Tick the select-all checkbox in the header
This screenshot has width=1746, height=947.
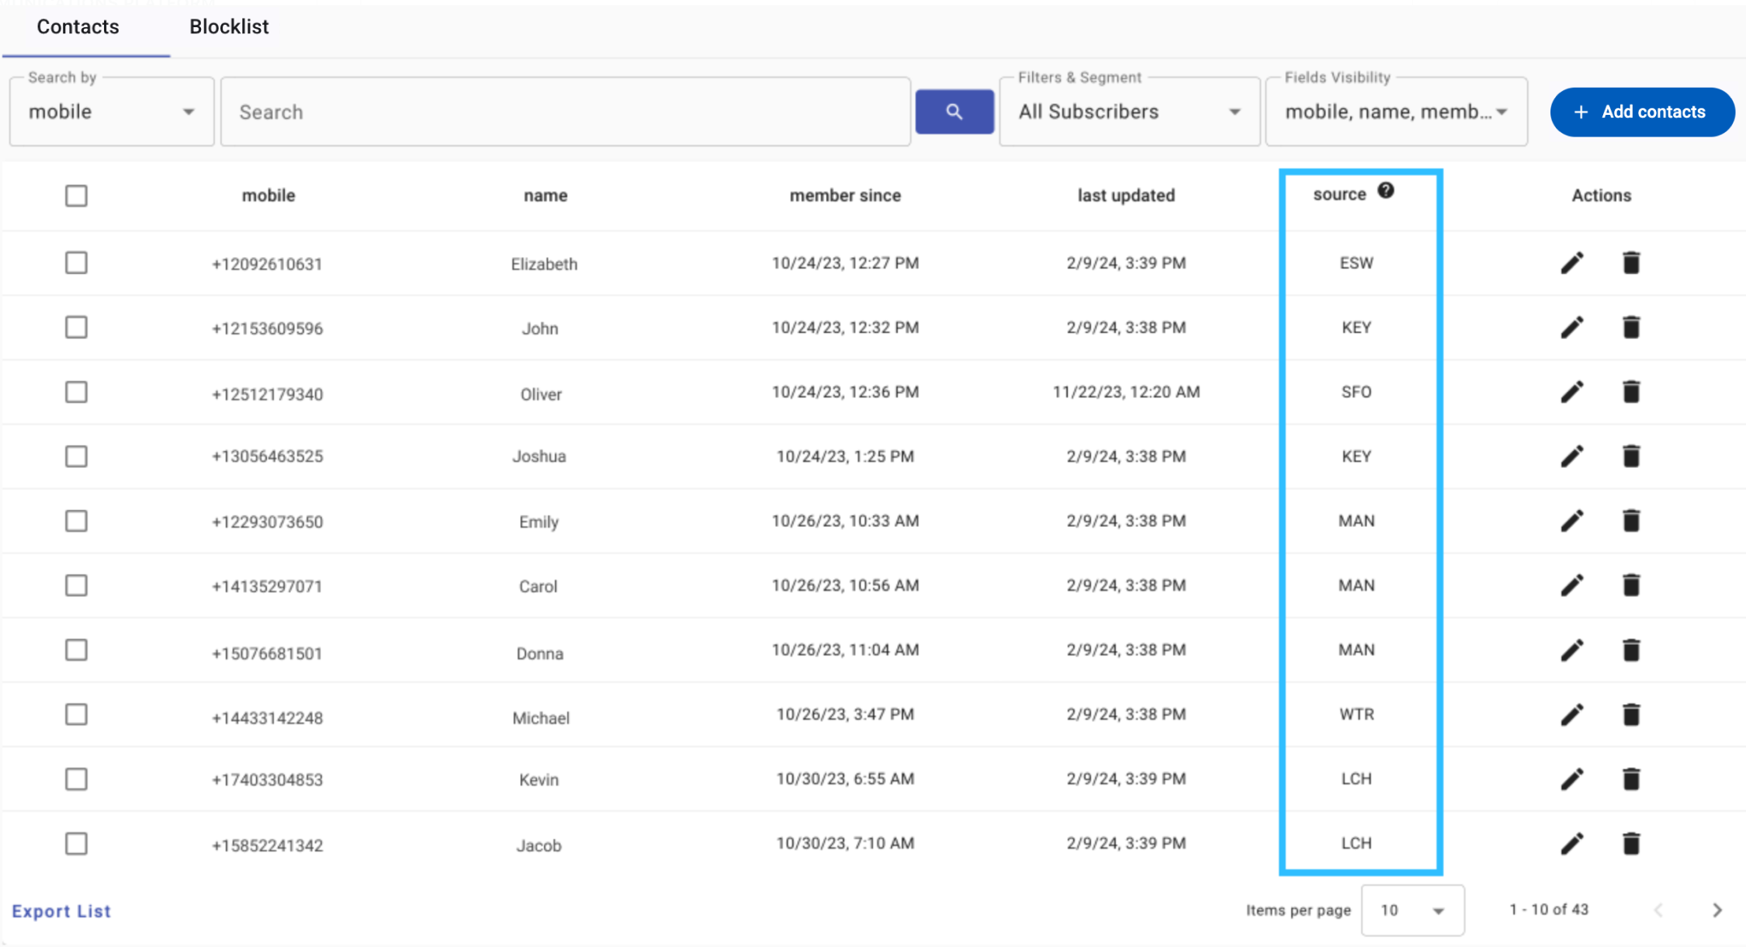tap(76, 196)
